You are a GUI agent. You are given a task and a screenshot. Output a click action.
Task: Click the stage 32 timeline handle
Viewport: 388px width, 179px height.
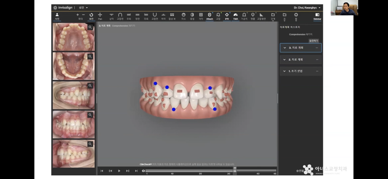point(235,171)
